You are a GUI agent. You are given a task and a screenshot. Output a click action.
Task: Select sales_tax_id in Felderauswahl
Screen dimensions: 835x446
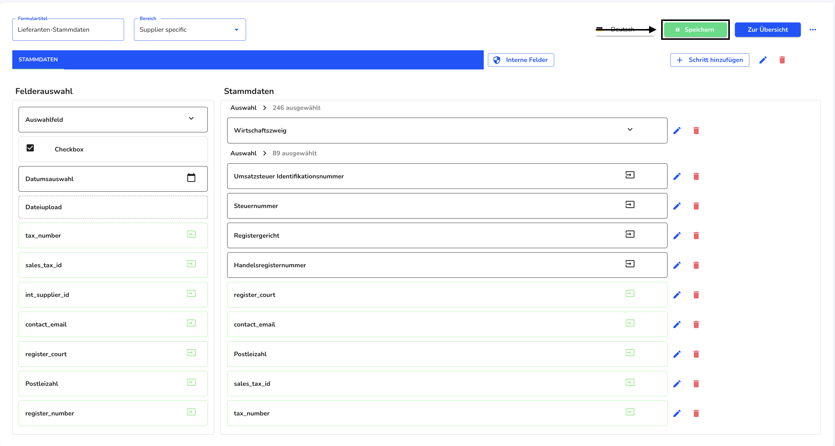click(x=113, y=265)
